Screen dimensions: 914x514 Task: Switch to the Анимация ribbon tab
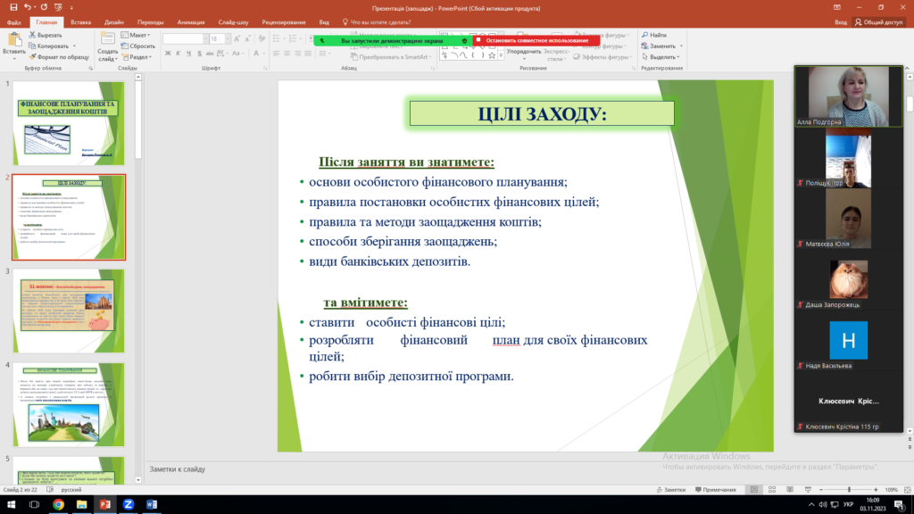(191, 22)
